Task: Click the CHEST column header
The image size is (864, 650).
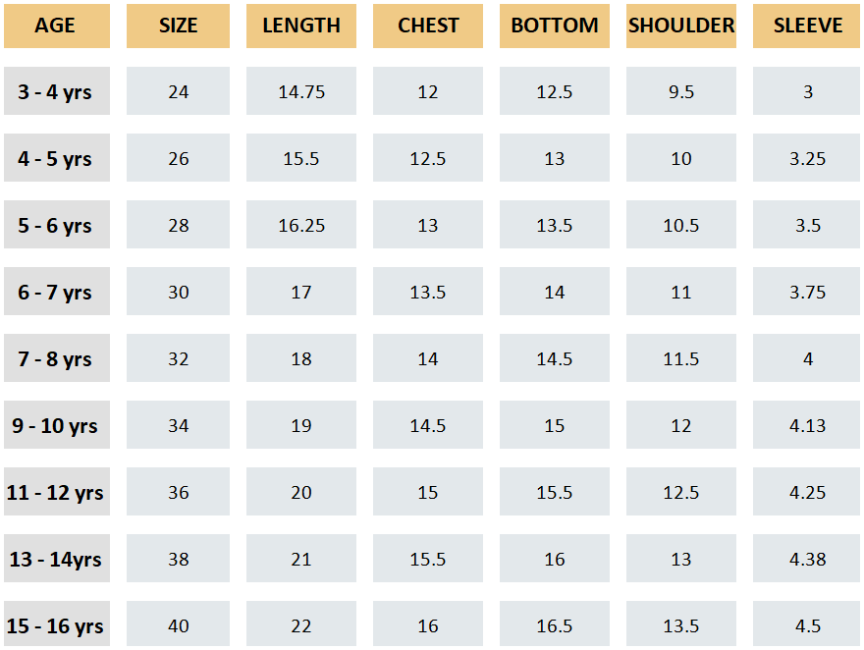Action: (x=428, y=26)
